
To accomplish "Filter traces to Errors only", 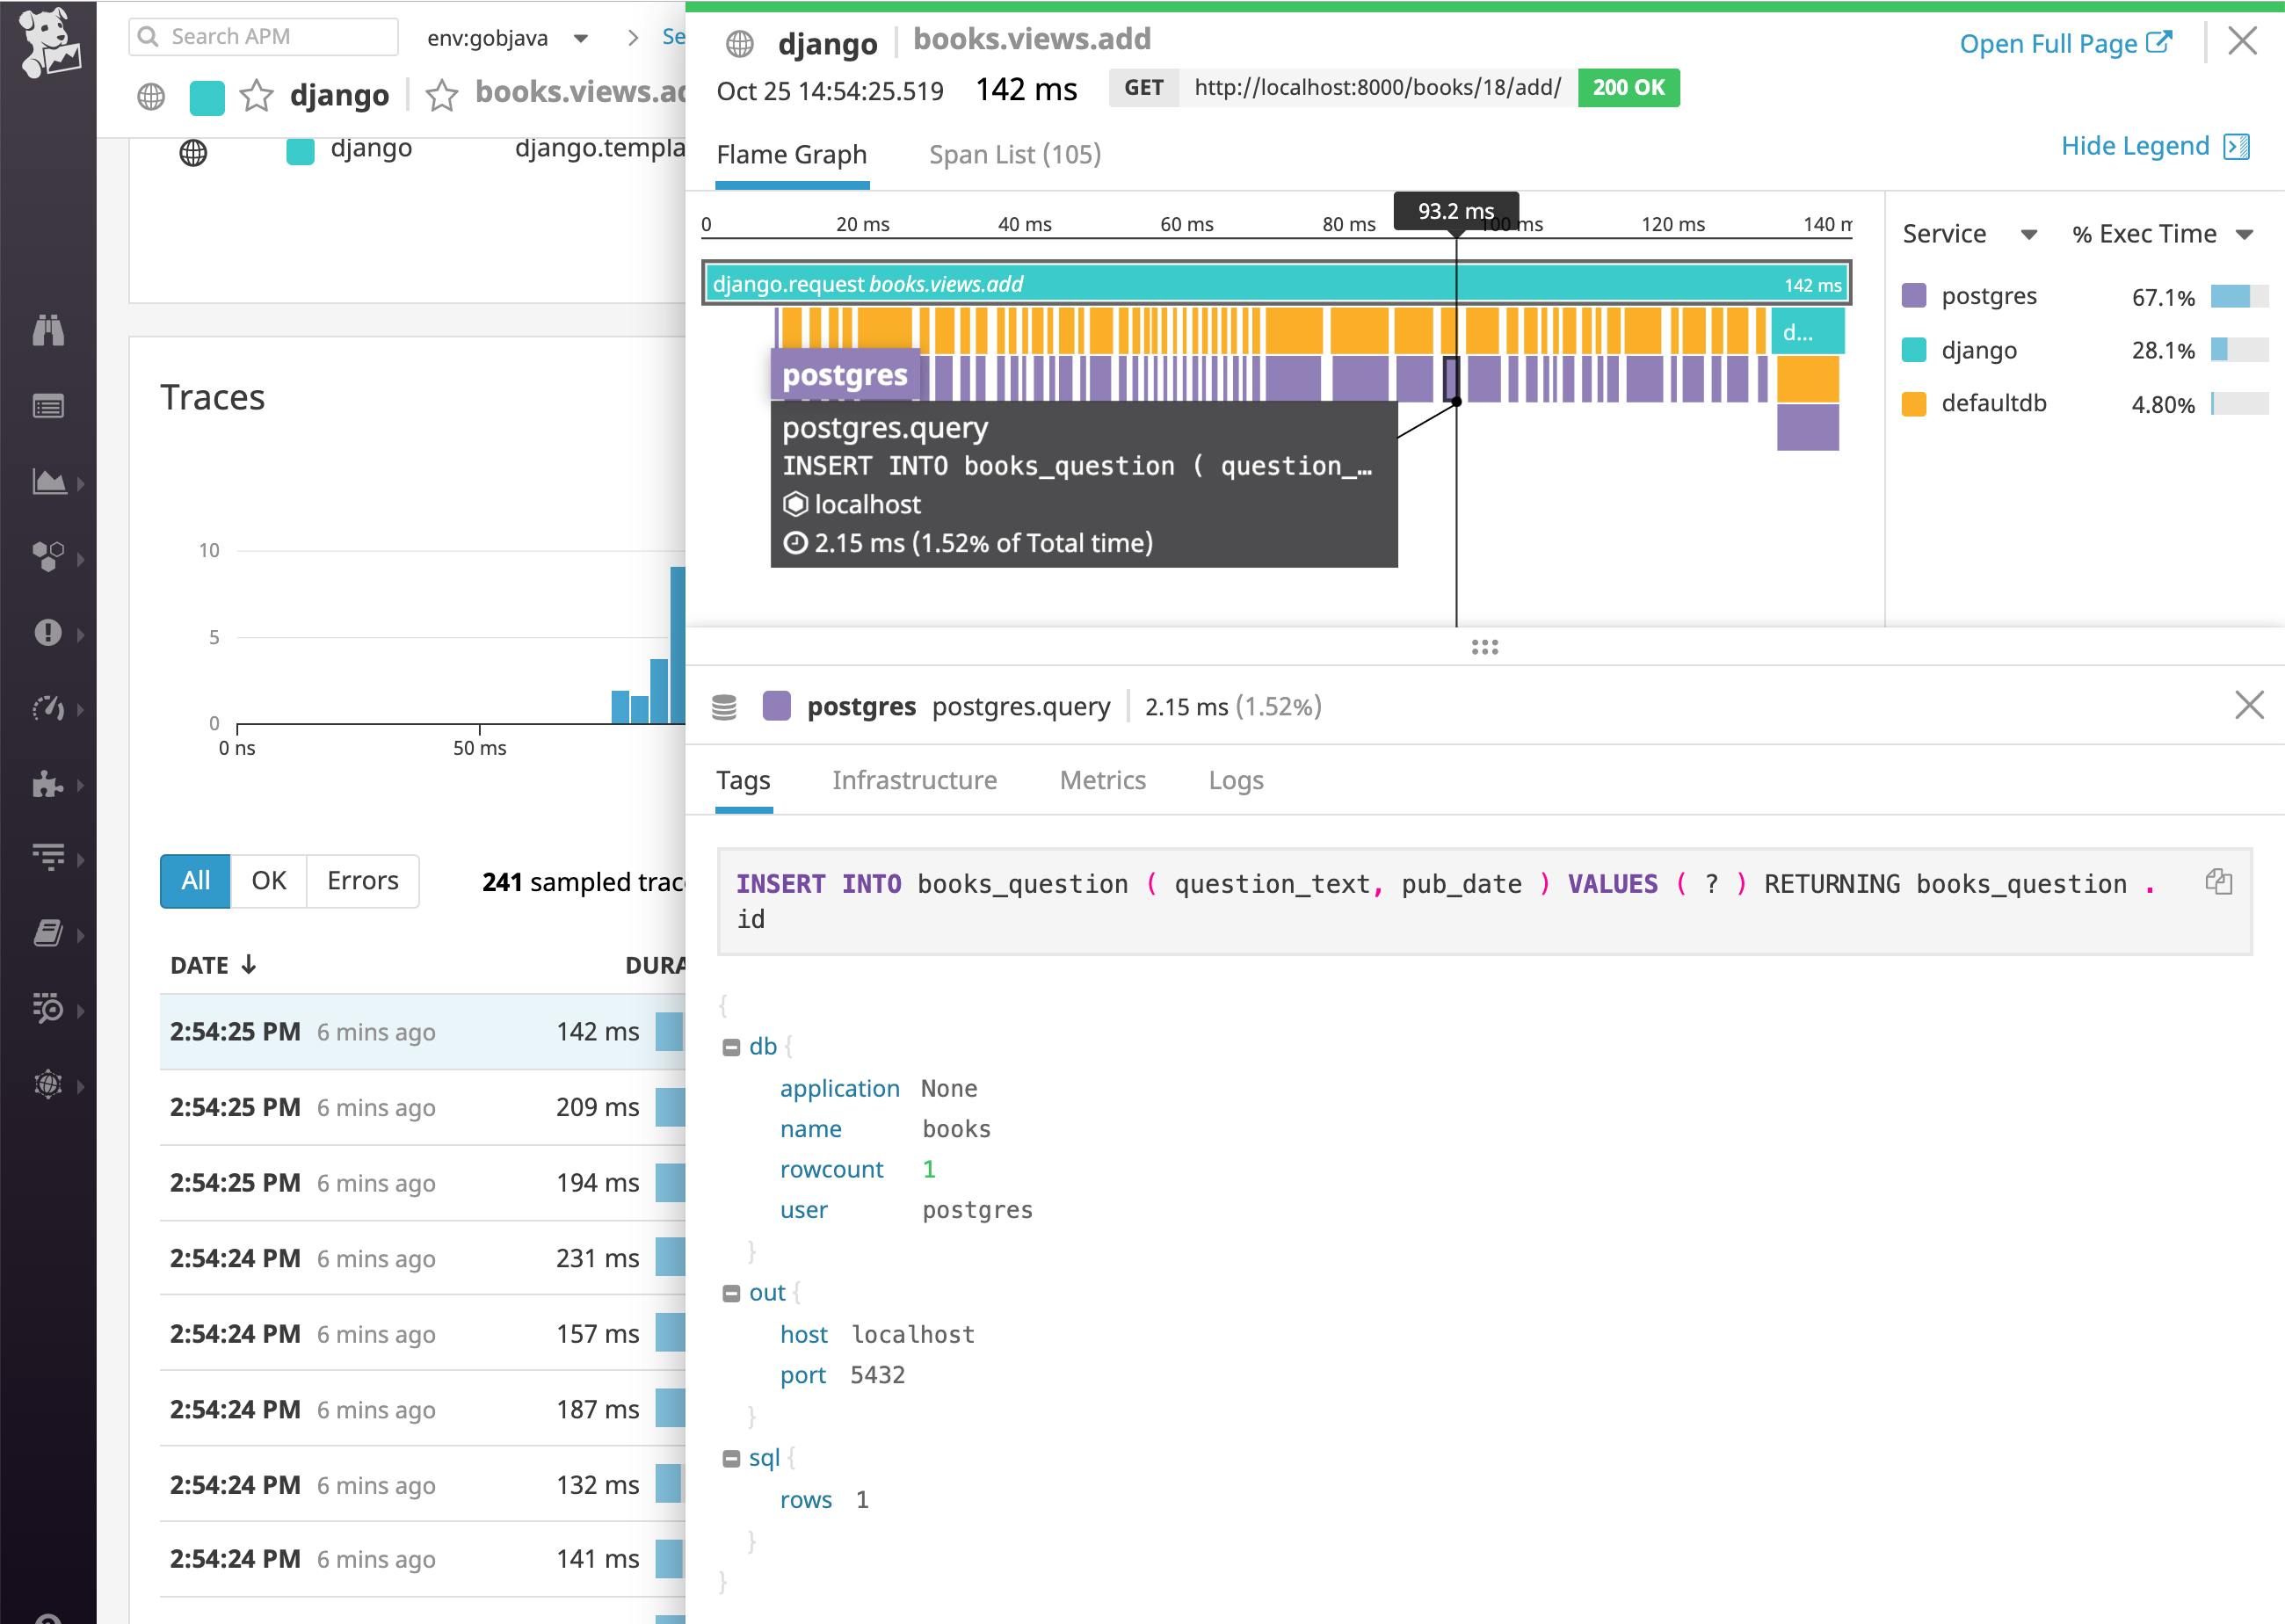I will (361, 881).
